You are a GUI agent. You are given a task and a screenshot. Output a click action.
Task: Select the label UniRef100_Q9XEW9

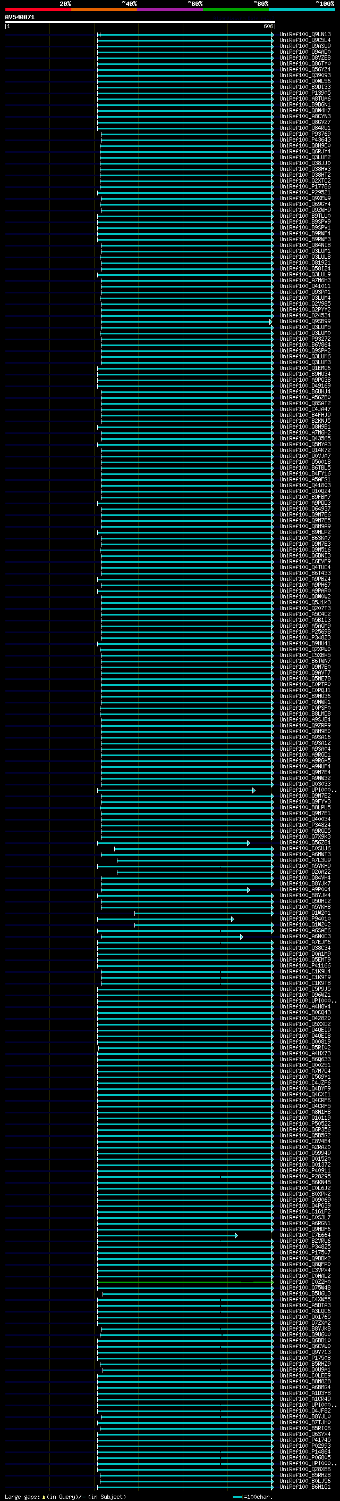305,198
